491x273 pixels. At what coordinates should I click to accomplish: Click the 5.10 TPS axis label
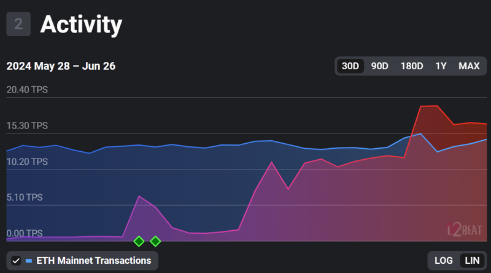tap(25, 198)
